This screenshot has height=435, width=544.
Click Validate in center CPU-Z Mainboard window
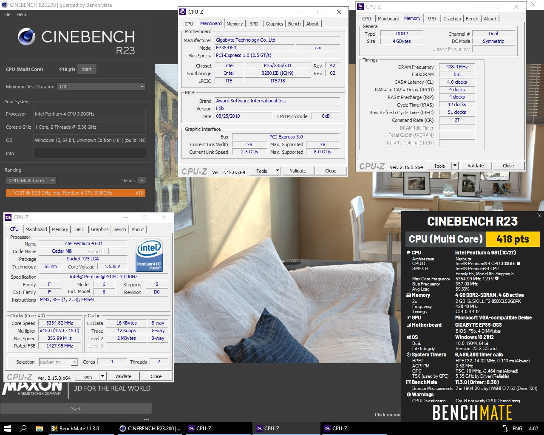tap(298, 171)
